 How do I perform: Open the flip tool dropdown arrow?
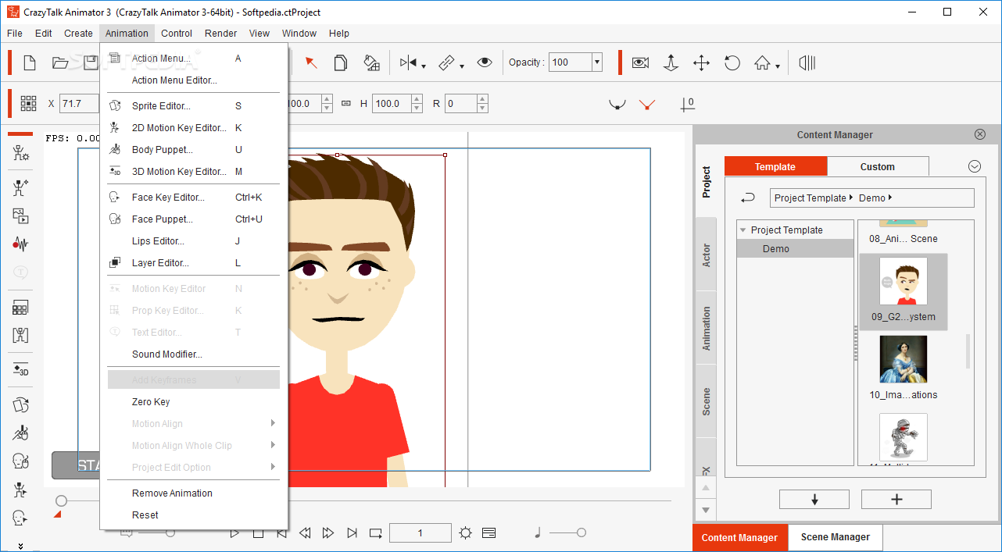click(424, 67)
